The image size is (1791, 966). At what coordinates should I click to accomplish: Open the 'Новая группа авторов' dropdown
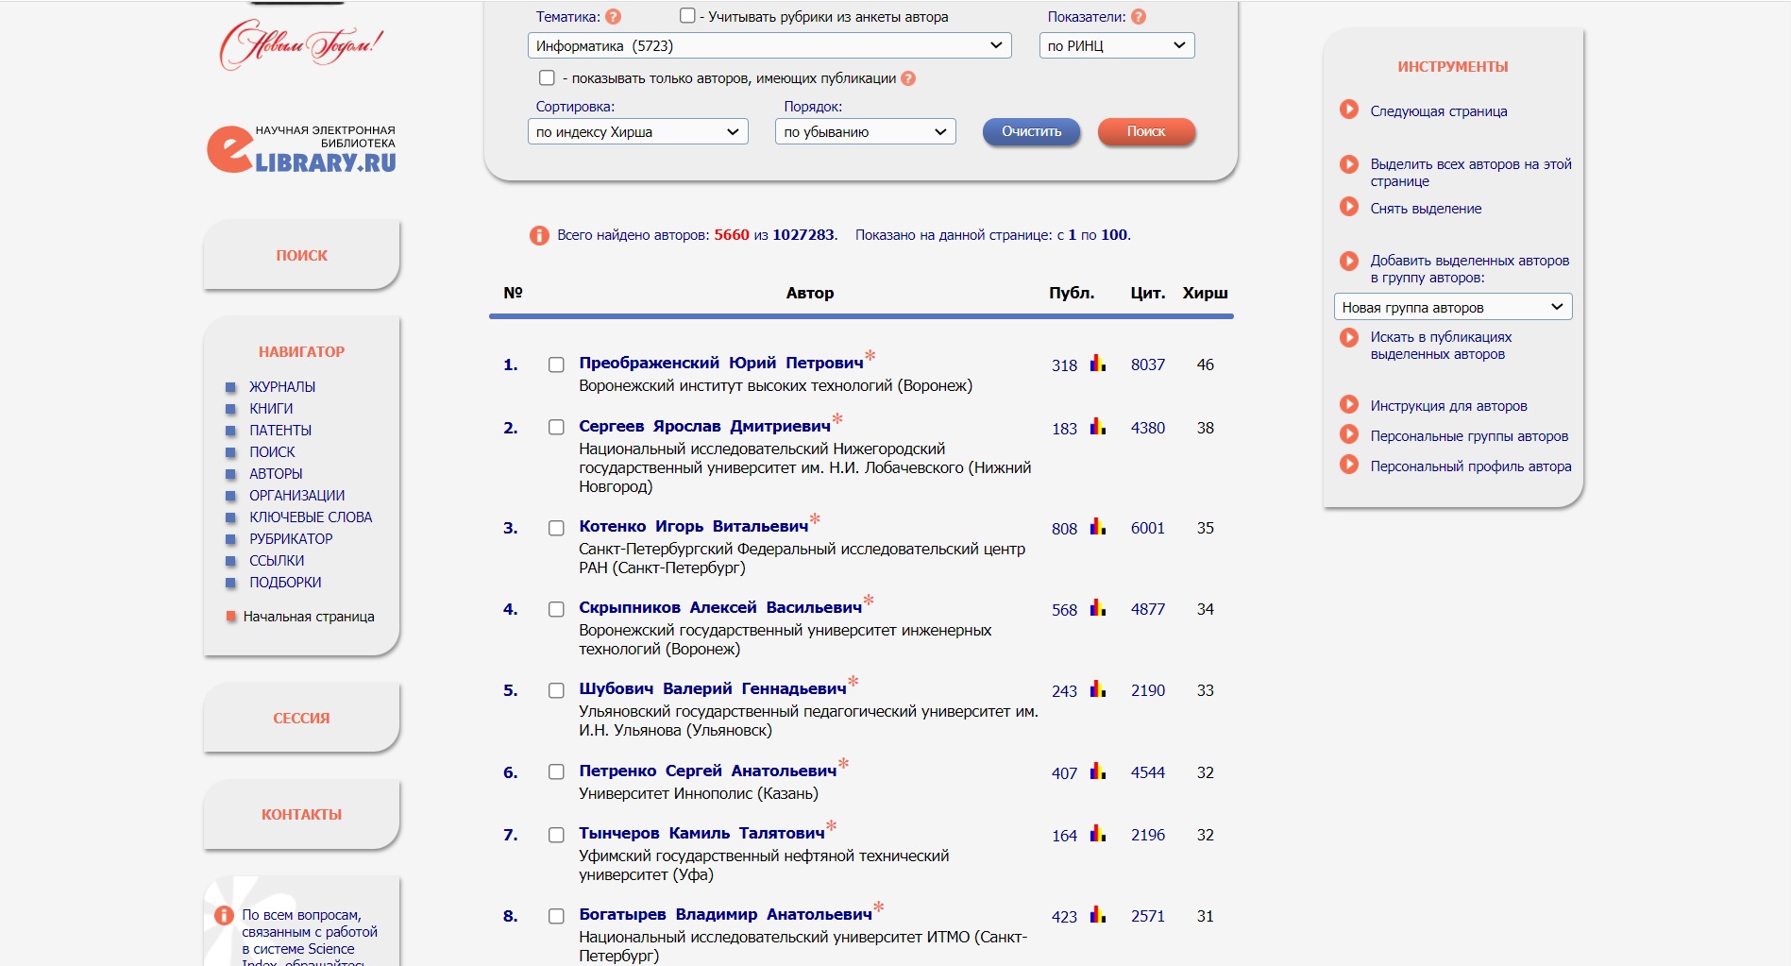pos(1453,307)
